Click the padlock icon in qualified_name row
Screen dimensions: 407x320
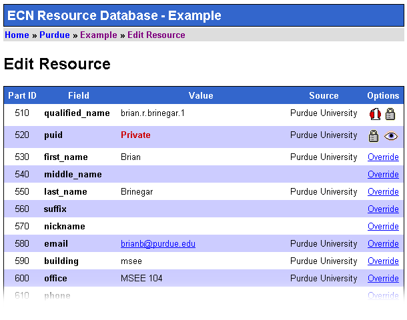coord(391,113)
